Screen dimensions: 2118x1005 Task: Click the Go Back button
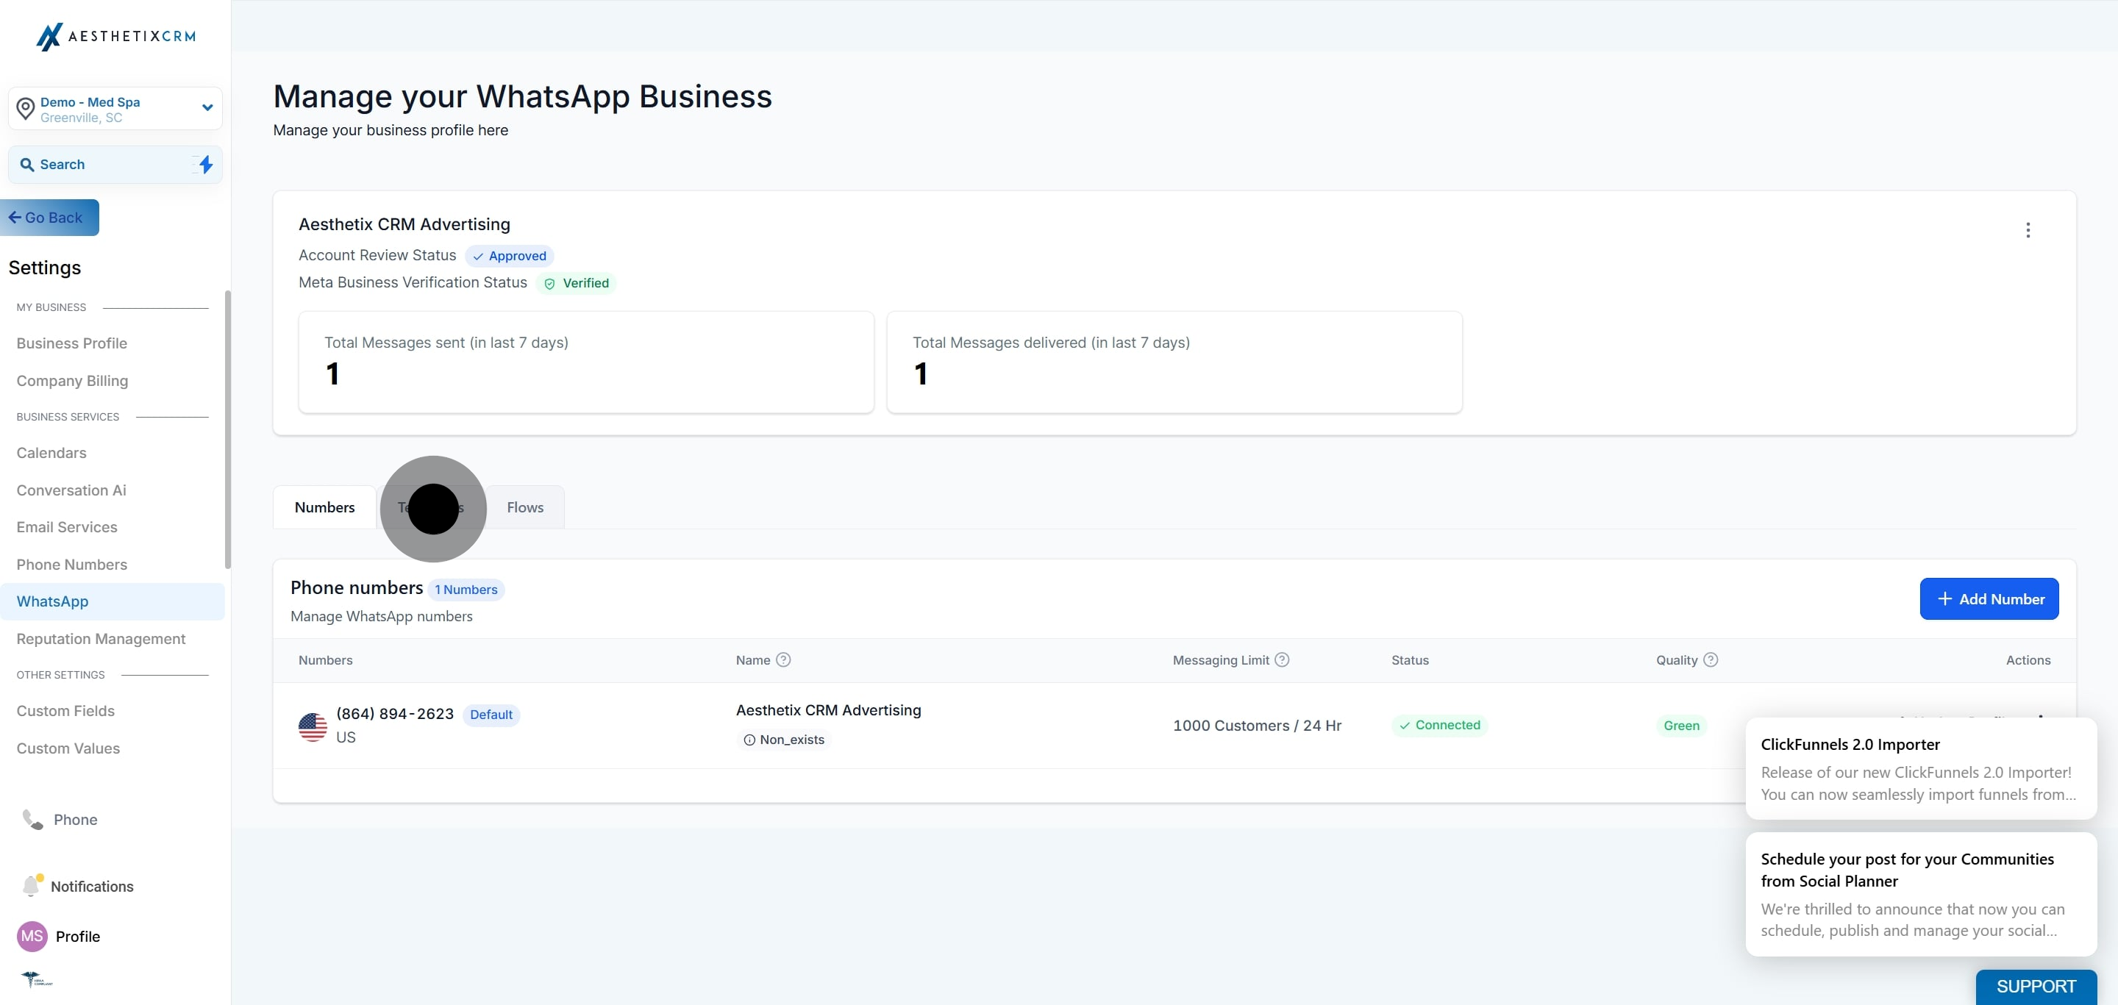click(48, 218)
